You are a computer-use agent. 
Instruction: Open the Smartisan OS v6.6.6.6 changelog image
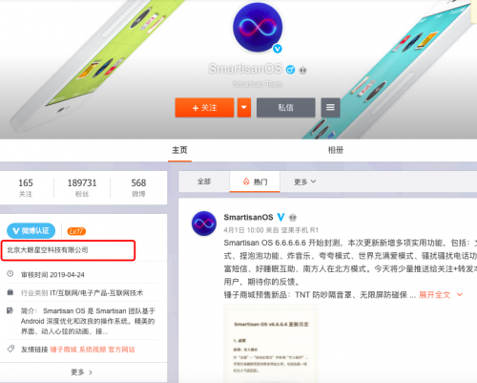pos(271,344)
